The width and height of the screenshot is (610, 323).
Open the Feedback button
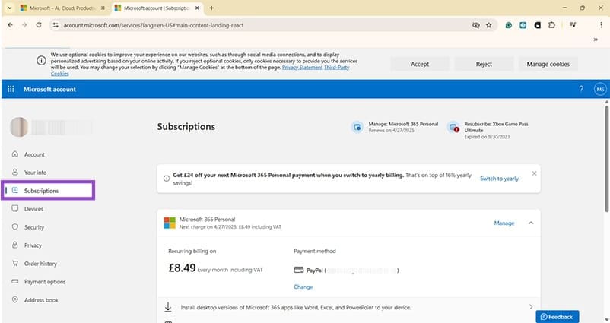coord(557,316)
